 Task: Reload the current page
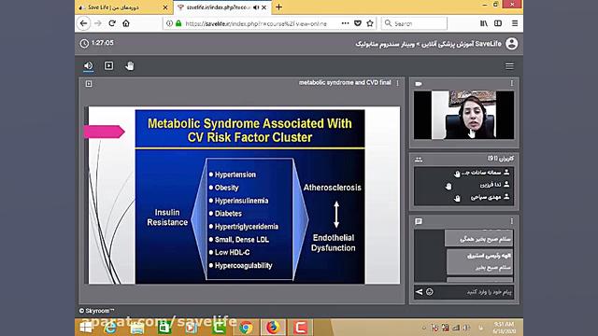[x=112, y=23]
